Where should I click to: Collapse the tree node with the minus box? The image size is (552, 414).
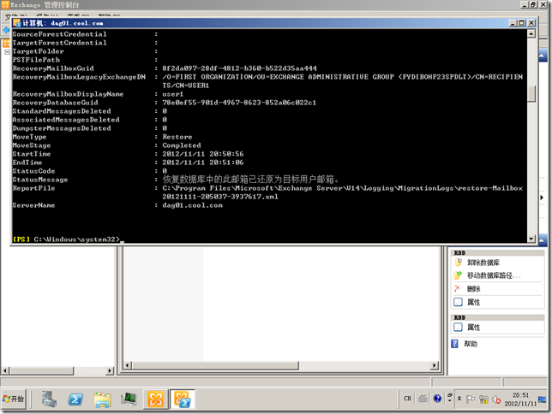tap(7, 52)
